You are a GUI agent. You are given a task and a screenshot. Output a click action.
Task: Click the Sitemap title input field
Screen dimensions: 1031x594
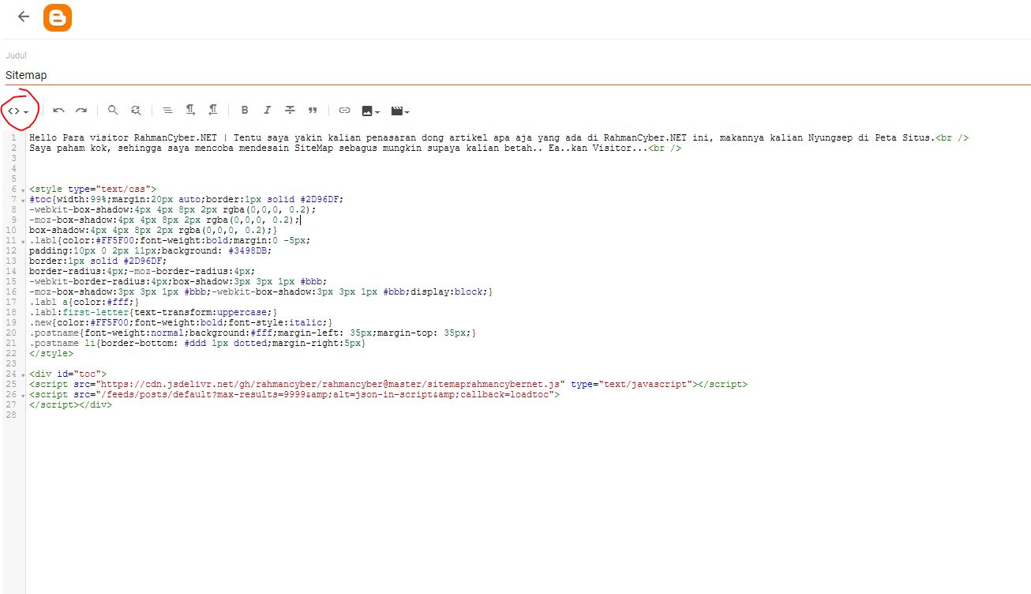pos(517,75)
